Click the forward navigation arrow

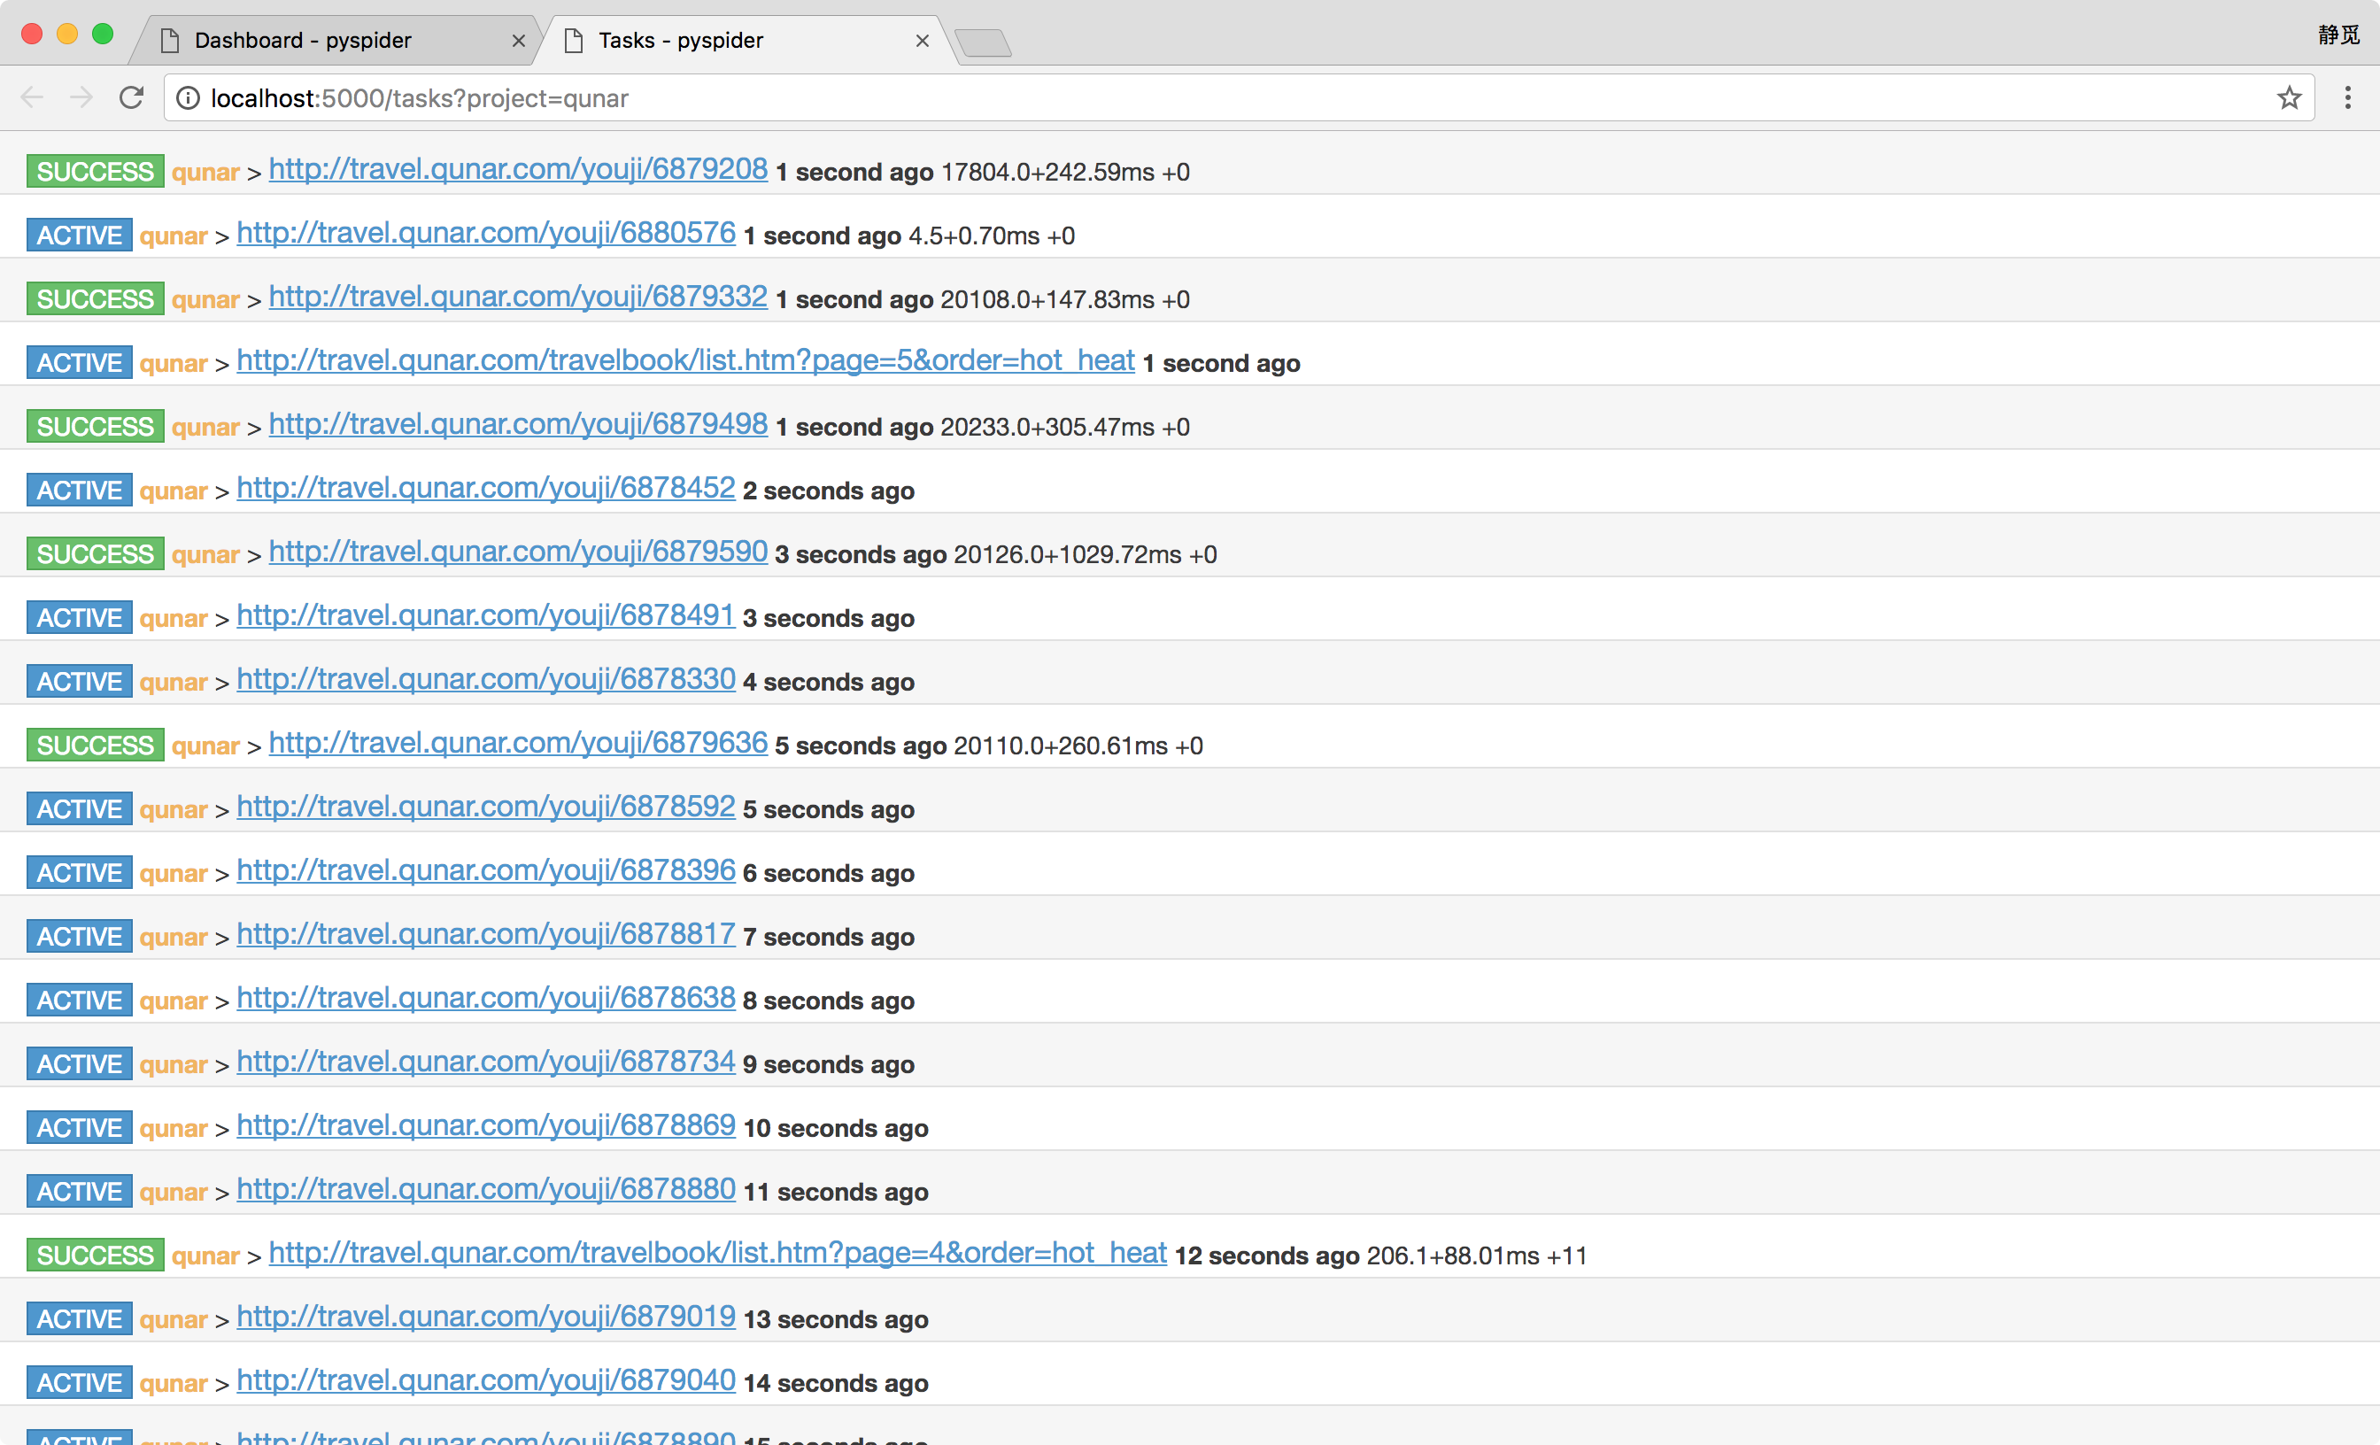point(82,97)
